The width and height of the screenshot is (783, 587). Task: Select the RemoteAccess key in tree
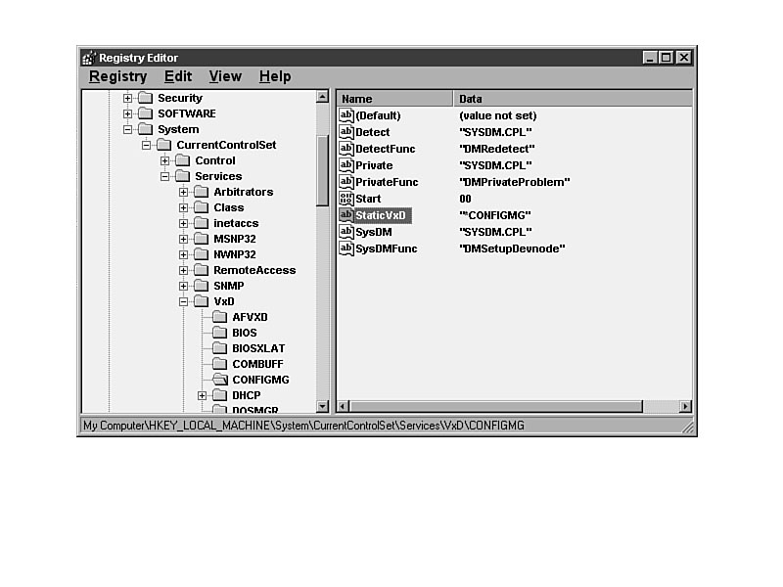coord(253,270)
